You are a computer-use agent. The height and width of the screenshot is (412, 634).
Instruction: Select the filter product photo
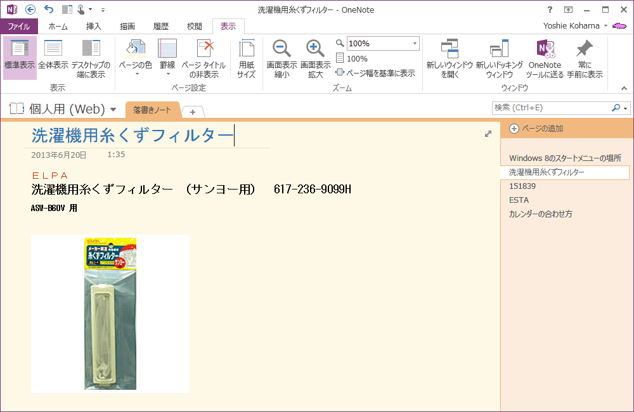110,313
